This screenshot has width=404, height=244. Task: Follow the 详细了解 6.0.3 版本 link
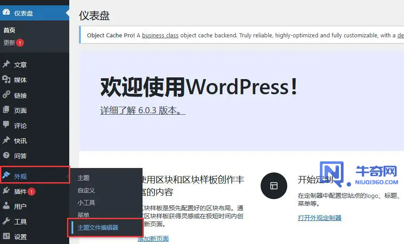(x=143, y=110)
